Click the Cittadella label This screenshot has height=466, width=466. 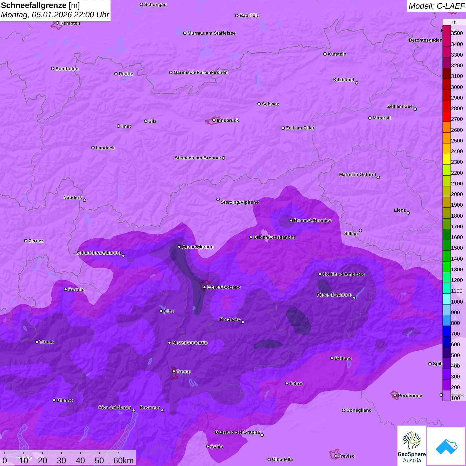(x=282, y=459)
